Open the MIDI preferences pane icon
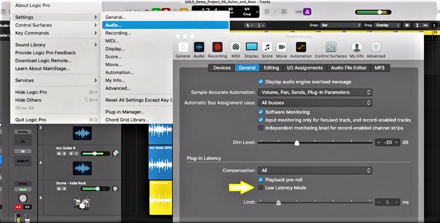The width and height of the screenshot is (440, 223). [236, 47]
